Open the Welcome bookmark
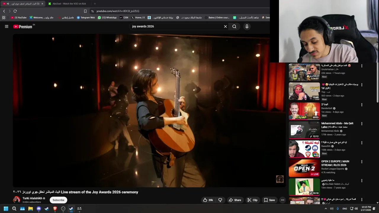Viewport: 379px width, 213px height. click(x=41, y=17)
